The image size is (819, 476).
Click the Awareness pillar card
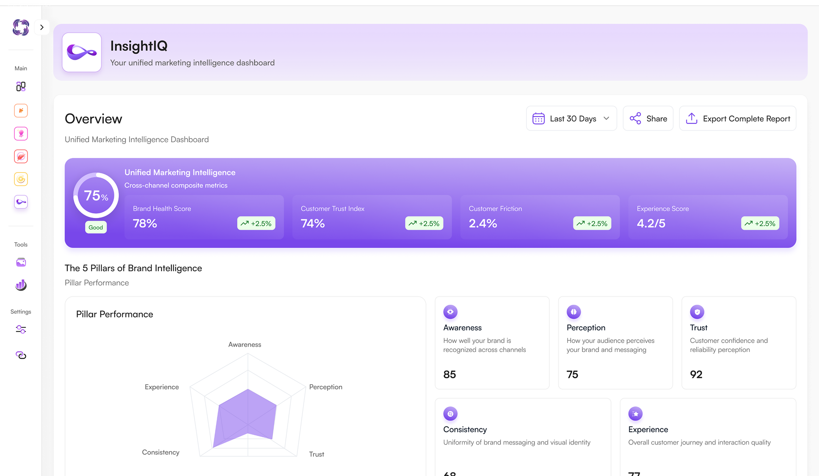click(x=492, y=343)
